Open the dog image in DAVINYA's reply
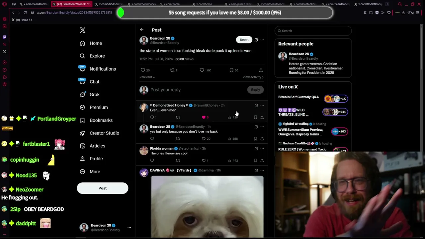Screen dimensions: 425x239 207,207
